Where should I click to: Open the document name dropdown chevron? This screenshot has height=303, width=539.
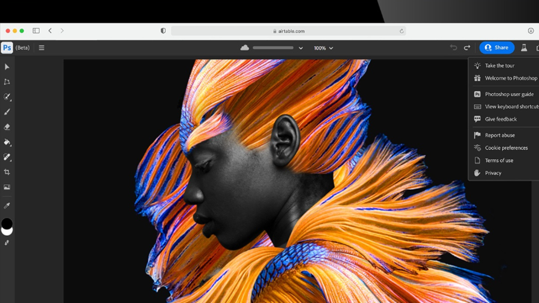click(x=300, y=48)
